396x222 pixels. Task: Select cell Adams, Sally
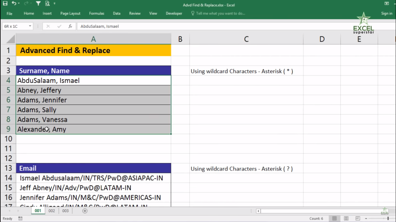click(93, 110)
